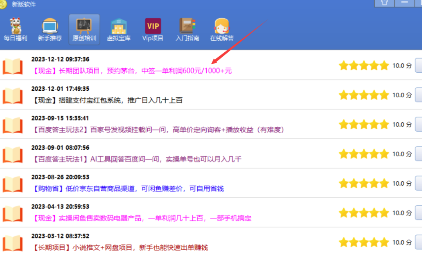Image resolution: width=422 pixels, height=256 pixels.
Task: Open the 搭建支付宝红包系统 article link
Action: [107, 100]
